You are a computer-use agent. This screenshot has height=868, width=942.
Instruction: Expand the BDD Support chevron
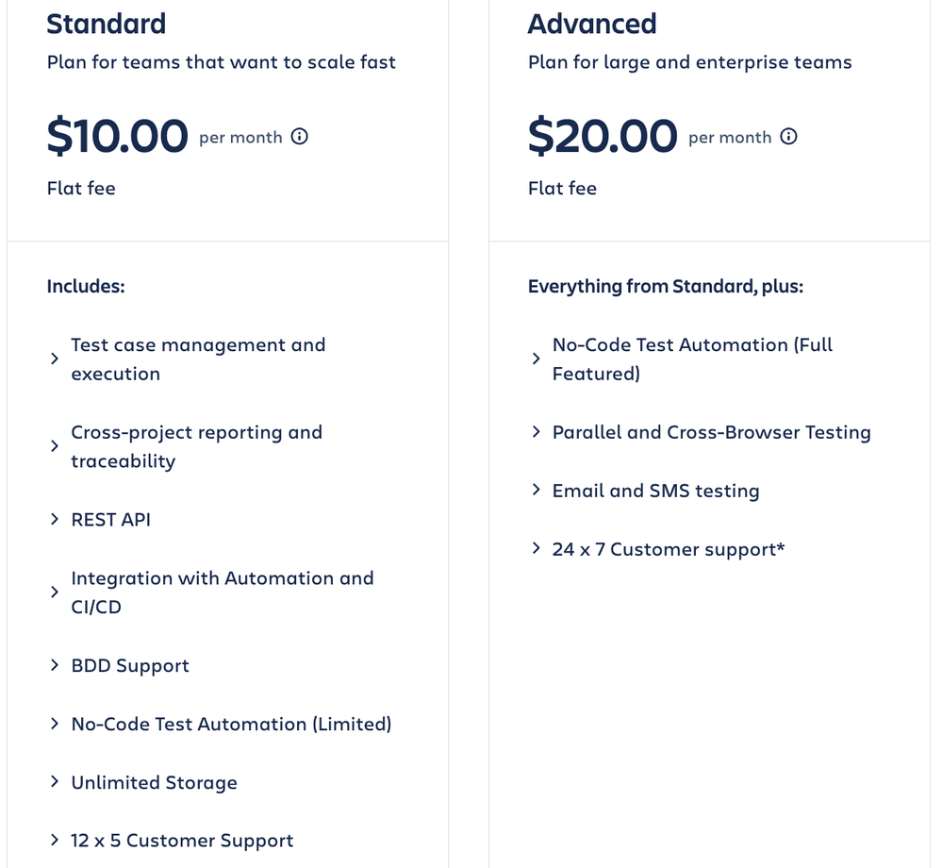point(55,666)
